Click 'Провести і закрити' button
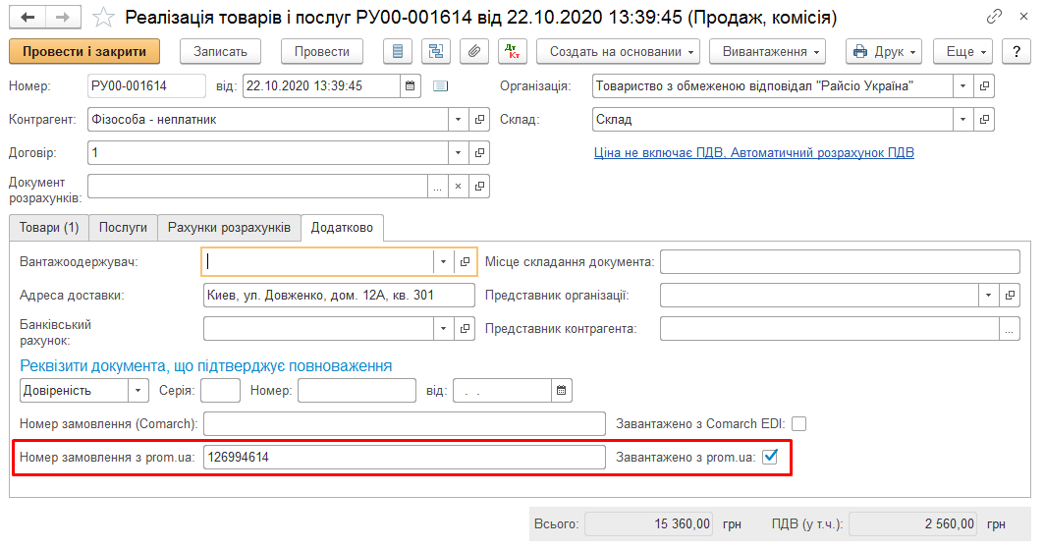 point(84,52)
